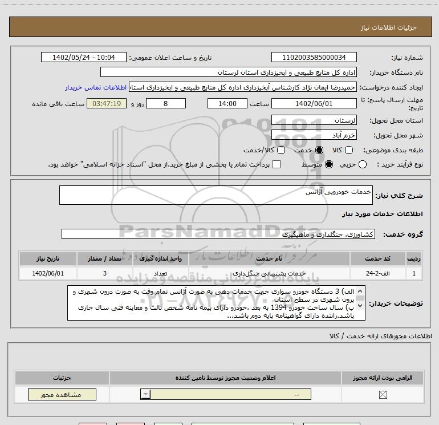The width and height of the screenshot is (439, 425).
Task: Click the response deadline date field
Action: (314, 103)
